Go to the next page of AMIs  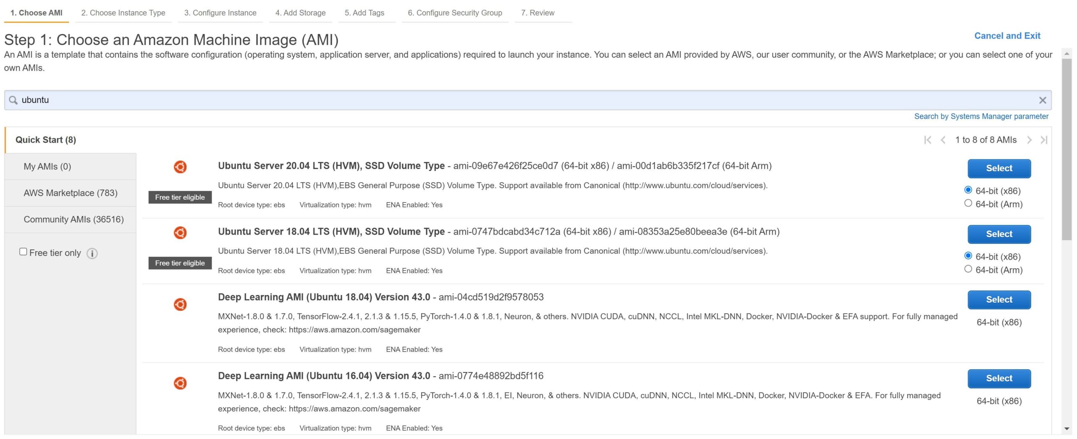click(1029, 140)
